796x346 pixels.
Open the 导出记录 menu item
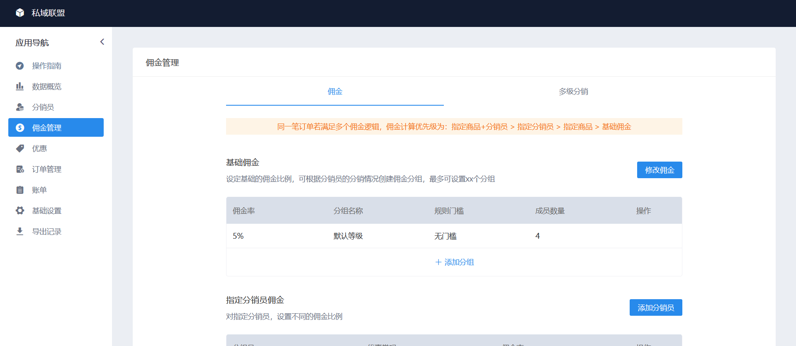(56, 231)
